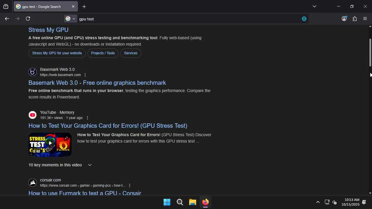Click Stress My GPU for your website chip
Image resolution: width=372 pixels, height=209 pixels.
point(57,53)
